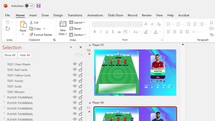215x121 pixels.
Task: Click the Undo arrow icon
Action: [8, 22]
